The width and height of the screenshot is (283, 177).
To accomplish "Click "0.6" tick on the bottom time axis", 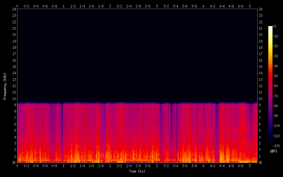I will tap(45, 166).
